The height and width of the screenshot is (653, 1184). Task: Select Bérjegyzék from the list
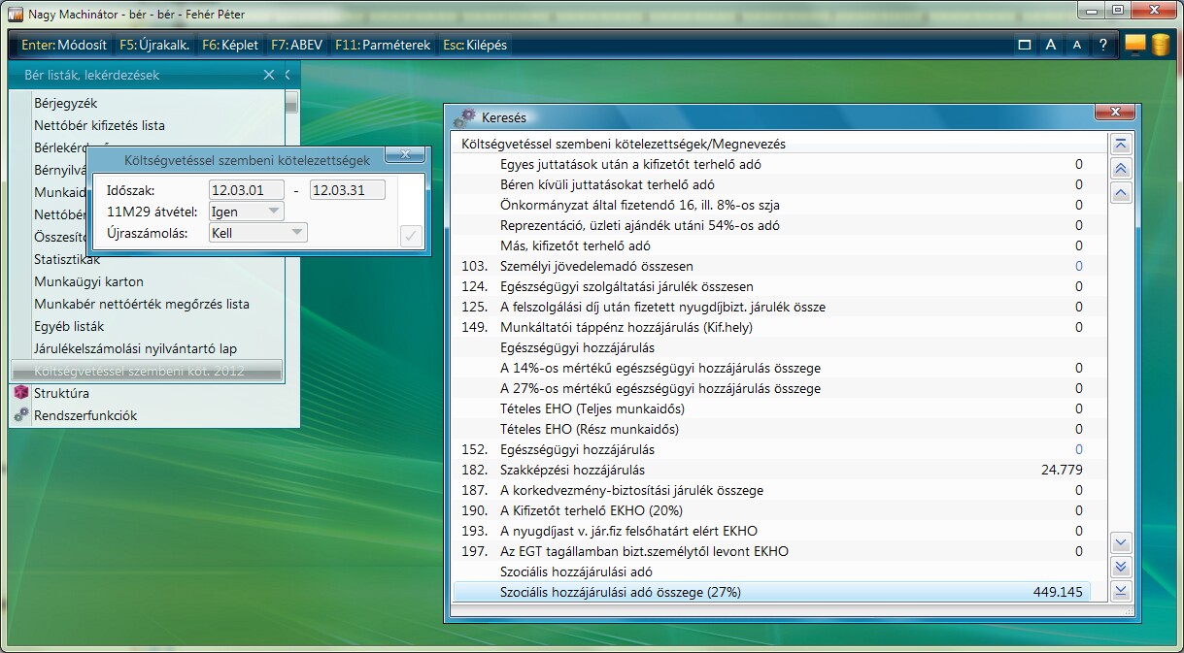pyautogui.click(x=65, y=103)
